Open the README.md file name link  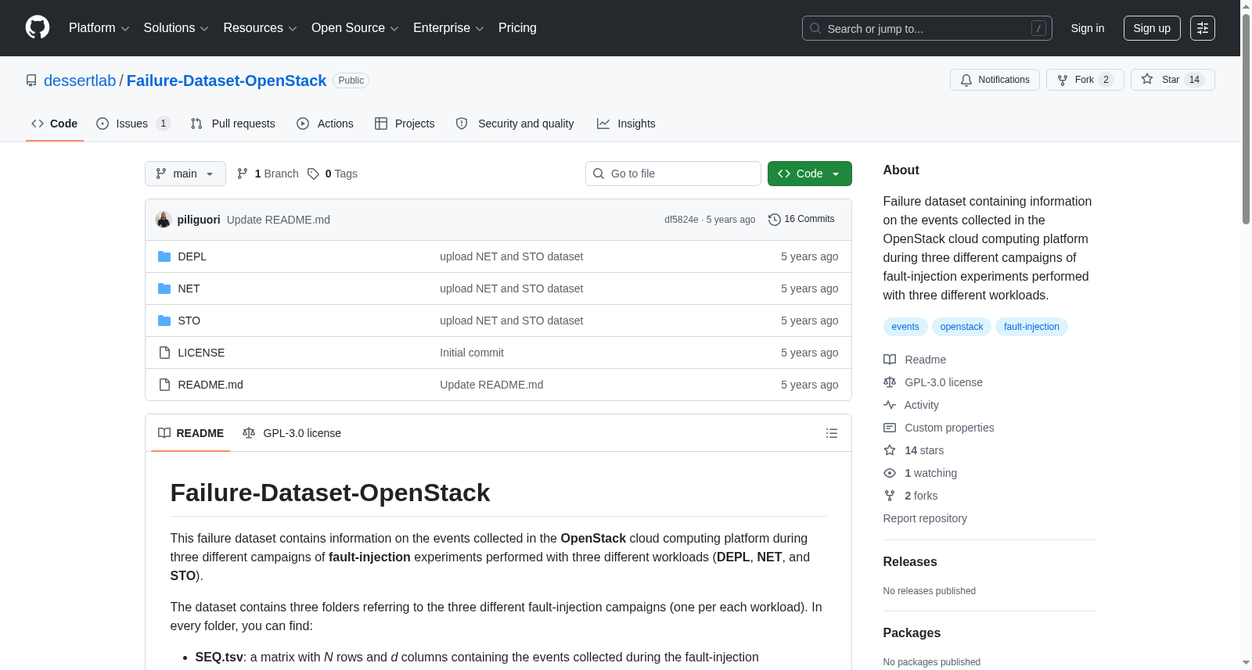click(210, 385)
